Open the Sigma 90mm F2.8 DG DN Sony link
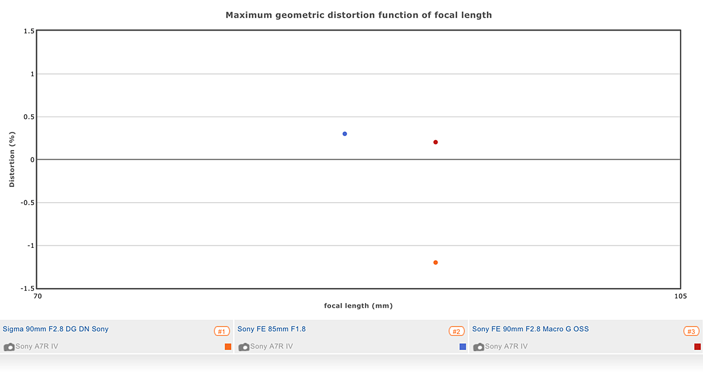The image size is (703, 388). point(56,329)
